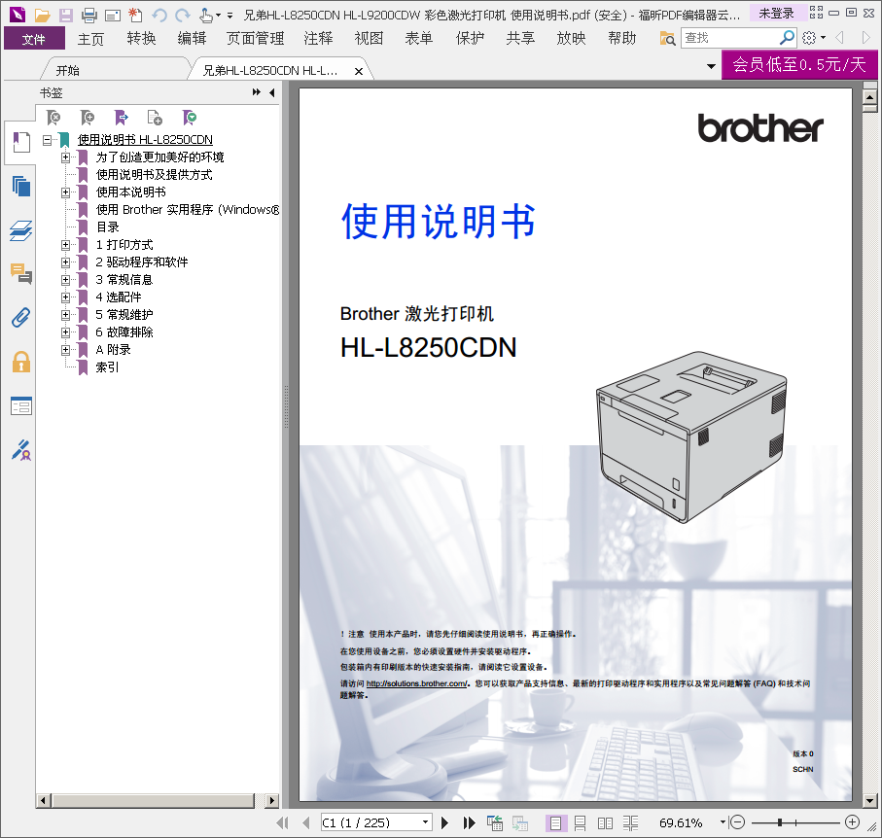The width and height of the screenshot is (882, 838).
Task: Select facing pages view icon
Action: tap(605, 823)
